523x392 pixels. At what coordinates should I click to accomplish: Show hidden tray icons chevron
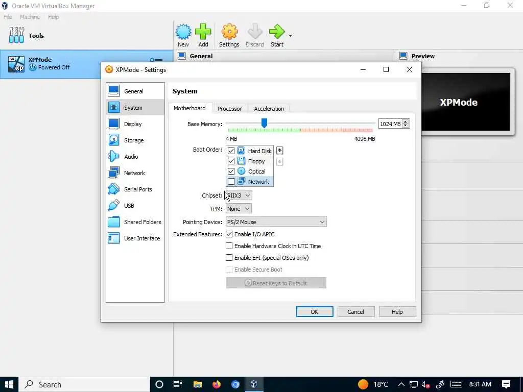click(401, 384)
